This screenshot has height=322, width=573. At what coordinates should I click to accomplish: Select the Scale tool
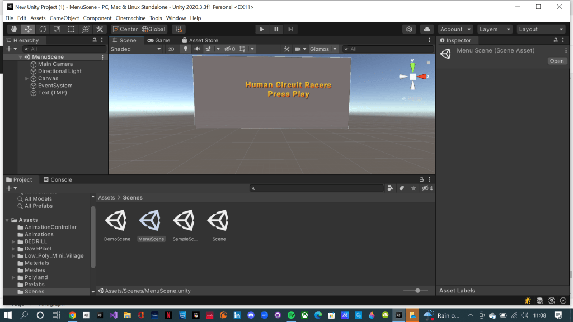[x=57, y=29]
